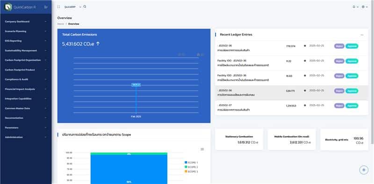Select ledger value 770.374
The height and width of the screenshot is (184, 374).
(290, 46)
